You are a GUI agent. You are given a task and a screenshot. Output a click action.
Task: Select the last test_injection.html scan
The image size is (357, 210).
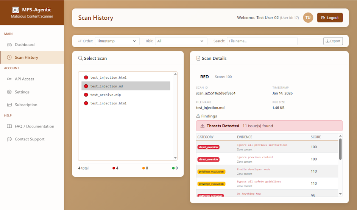(126, 103)
